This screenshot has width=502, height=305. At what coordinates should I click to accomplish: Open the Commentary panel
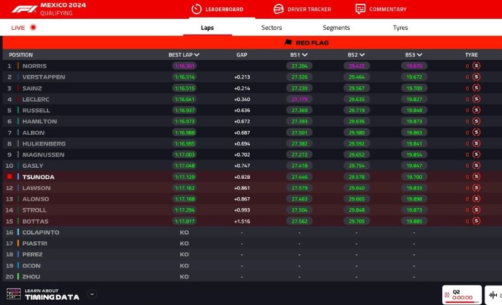[380, 9]
